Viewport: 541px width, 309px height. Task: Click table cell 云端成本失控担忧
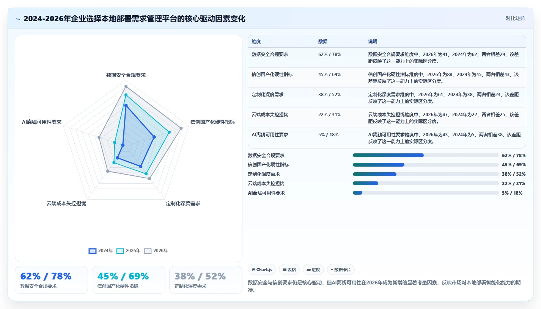coord(270,115)
